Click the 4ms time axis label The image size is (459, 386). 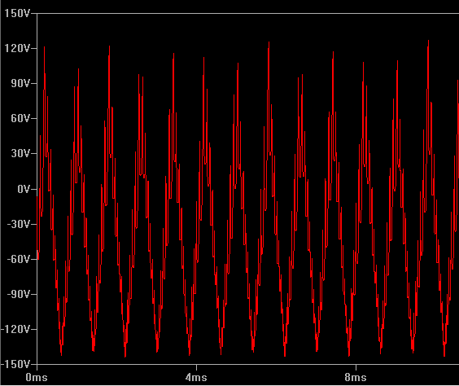point(196,377)
